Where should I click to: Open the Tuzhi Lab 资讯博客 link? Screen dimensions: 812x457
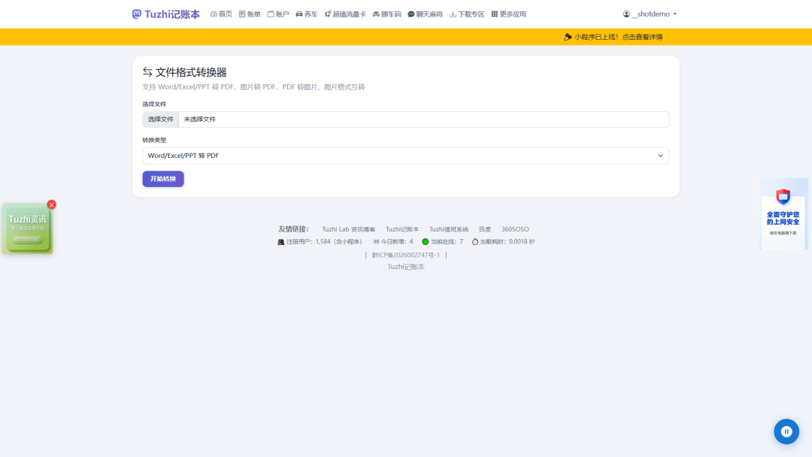pos(349,229)
